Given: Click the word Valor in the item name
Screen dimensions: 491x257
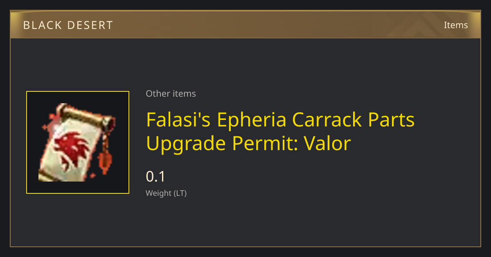Looking at the screenshot, I should coord(327,143).
